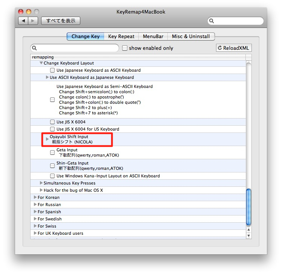The height and width of the screenshot is (277, 282).
Task: Click the magnifier icon in filter field
Action: click(35, 48)
